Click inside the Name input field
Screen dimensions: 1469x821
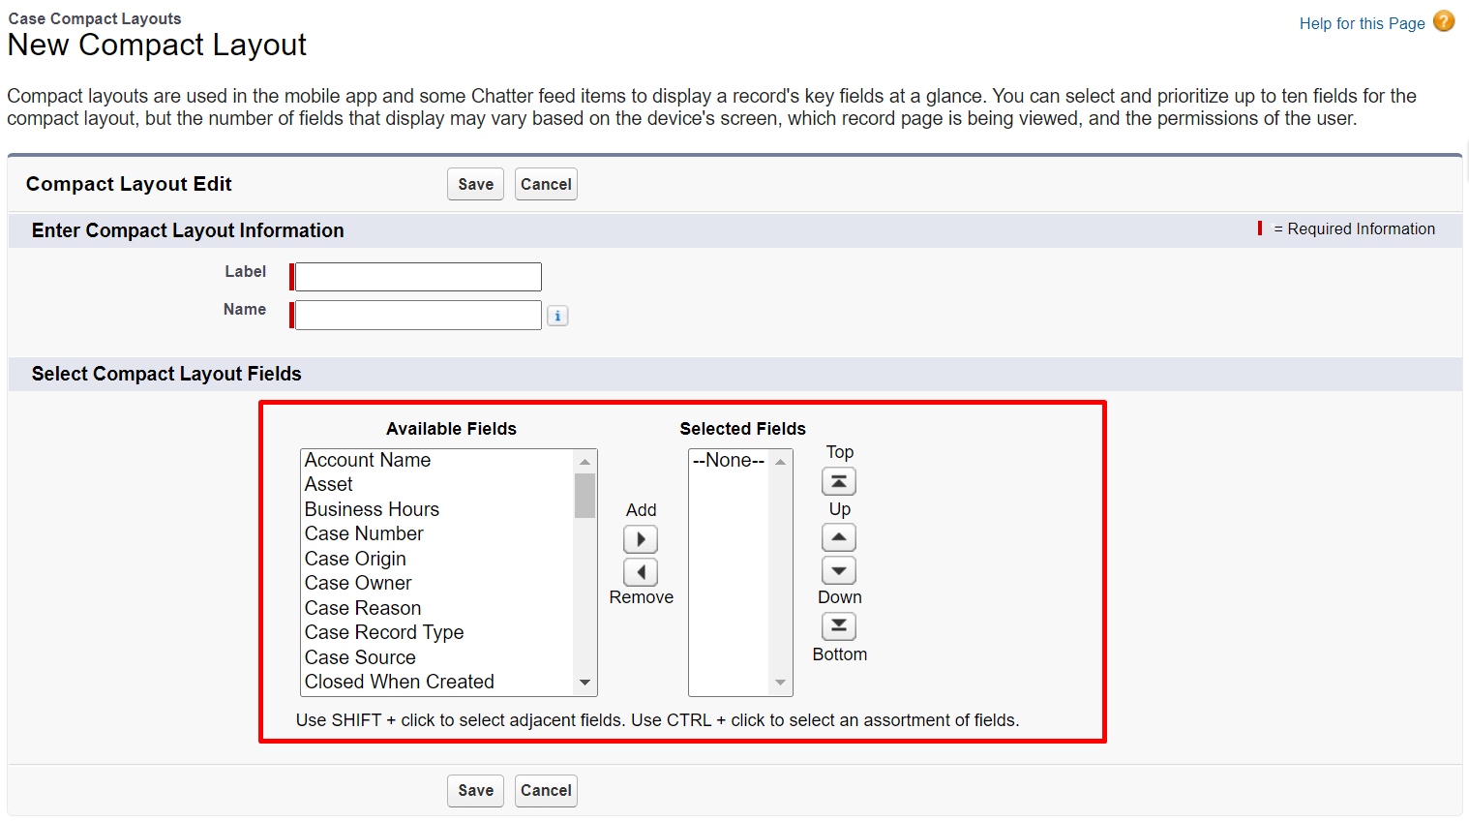point(416,315)
